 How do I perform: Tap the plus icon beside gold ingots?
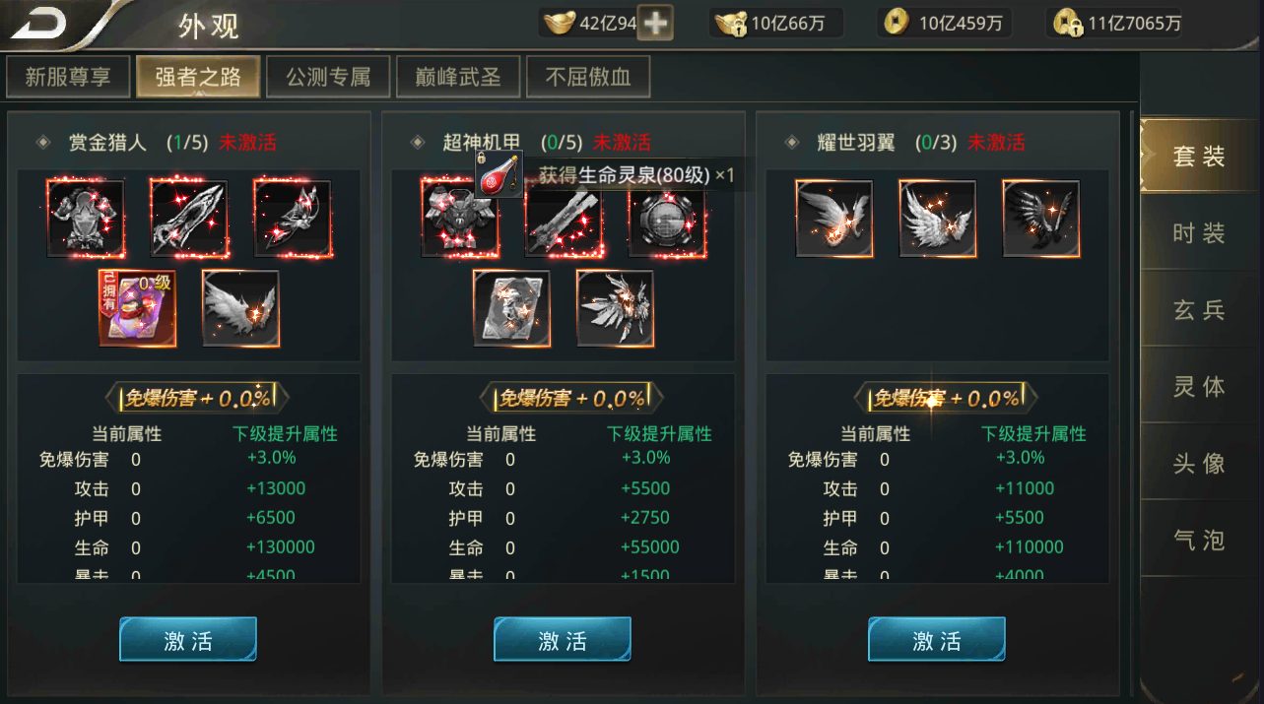click(655, 23)
